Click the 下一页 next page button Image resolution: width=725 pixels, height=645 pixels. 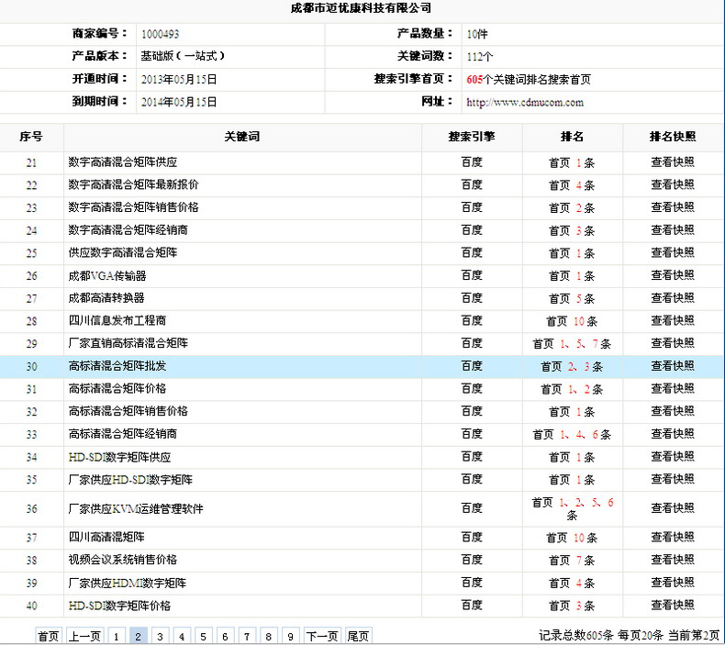[322, 636]
